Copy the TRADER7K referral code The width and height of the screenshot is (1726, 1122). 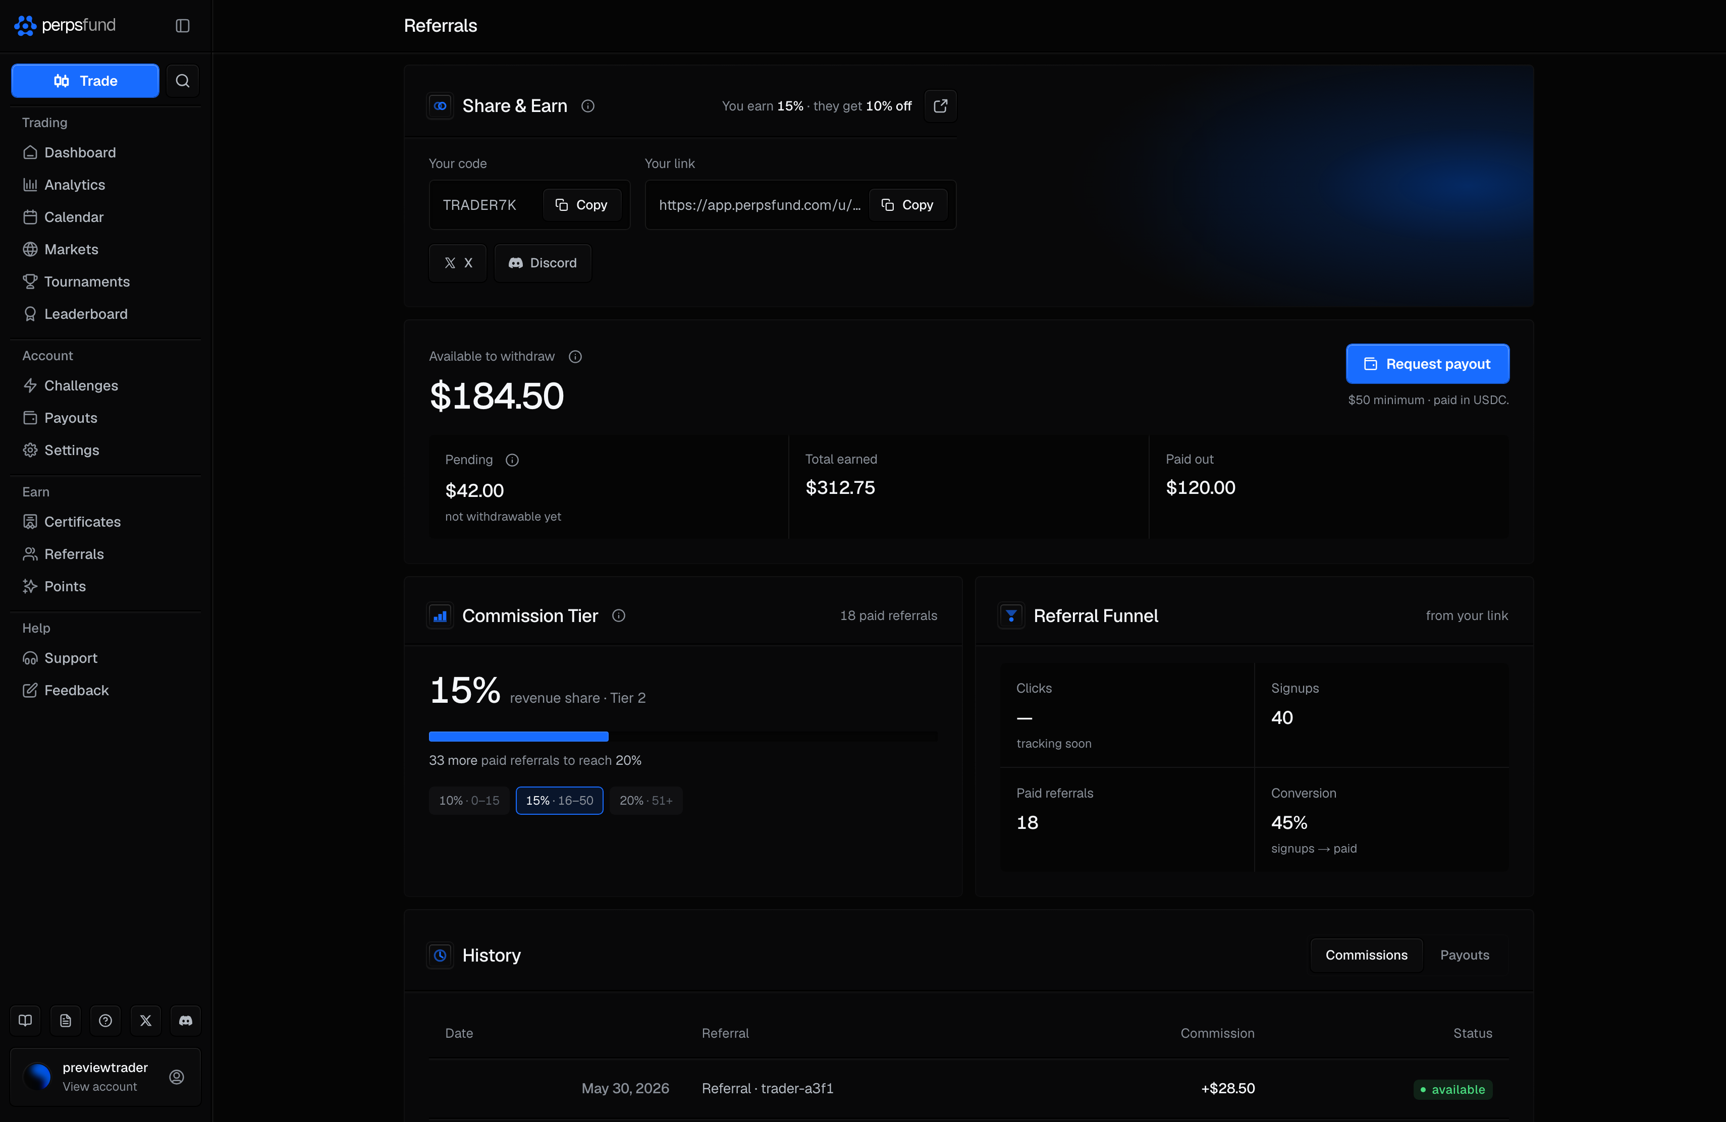581,205
